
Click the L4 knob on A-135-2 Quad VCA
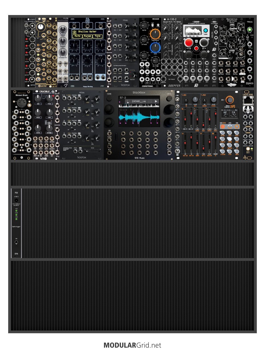coord(177,37)
